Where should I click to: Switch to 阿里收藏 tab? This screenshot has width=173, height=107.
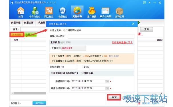coord(16,22)
